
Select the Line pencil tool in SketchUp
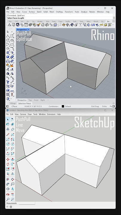click(8, 134)
